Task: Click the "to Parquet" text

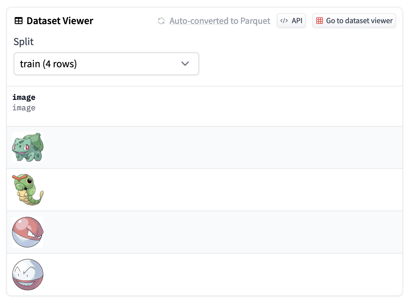Action: coord(250,21)
